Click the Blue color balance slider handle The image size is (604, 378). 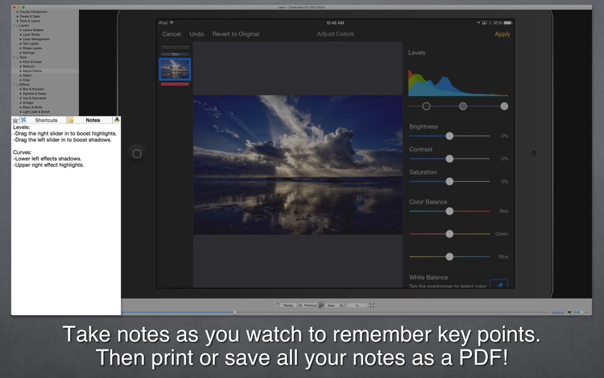click(x=450, y=256)
